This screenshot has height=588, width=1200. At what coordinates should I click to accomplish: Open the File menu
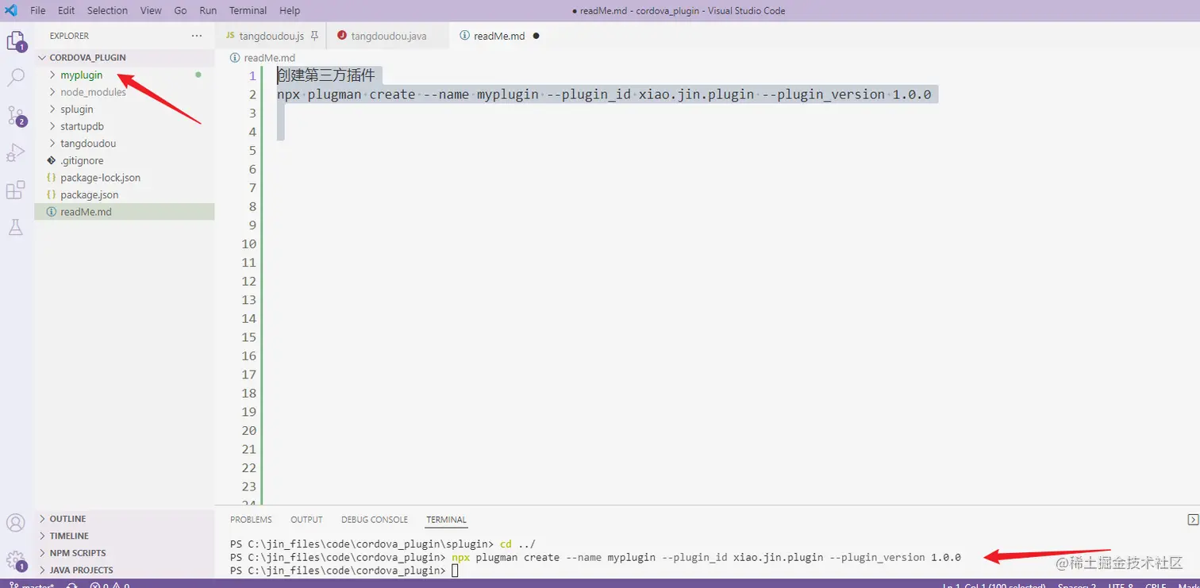pos(38,10)
